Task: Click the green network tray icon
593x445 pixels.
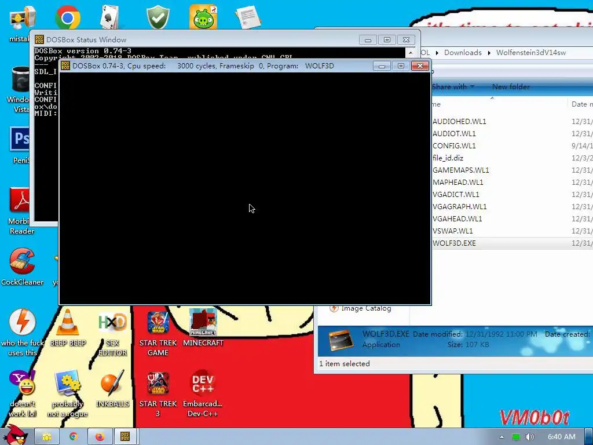Action: pyautogui.click(x=516, y=437)
